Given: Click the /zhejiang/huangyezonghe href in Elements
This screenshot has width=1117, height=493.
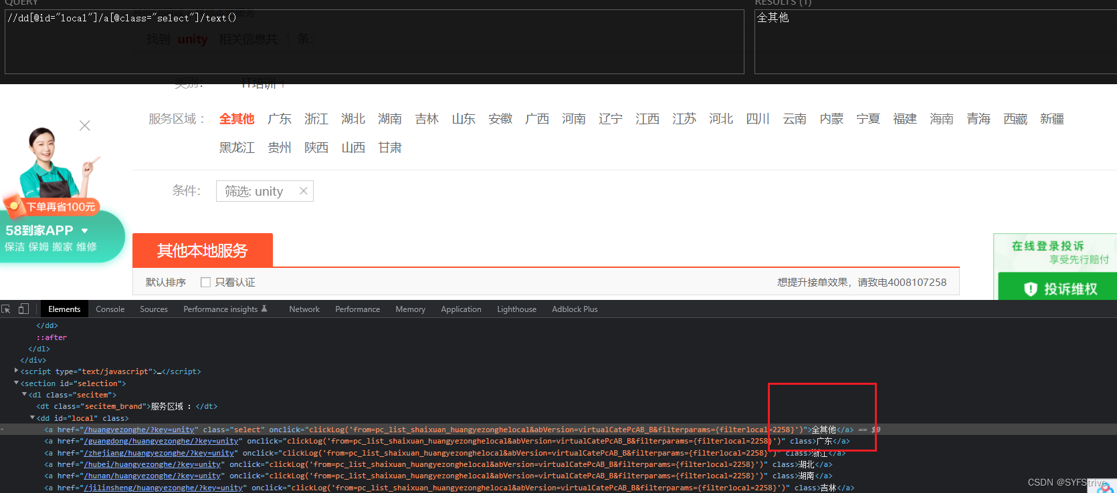Looking at the screenshot, I should (x=159, y=453).
